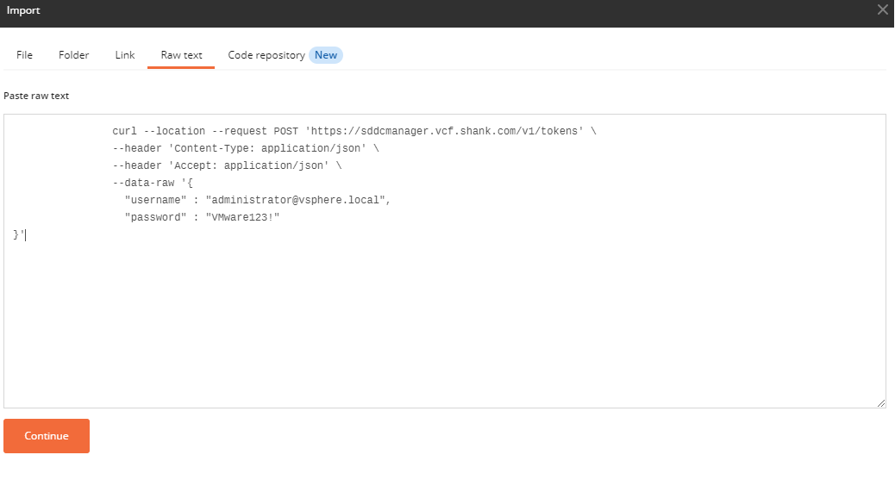The width and height of the screenshot is (895, 486).
Task: Click the orange Continue button
Action: (47, 436)
